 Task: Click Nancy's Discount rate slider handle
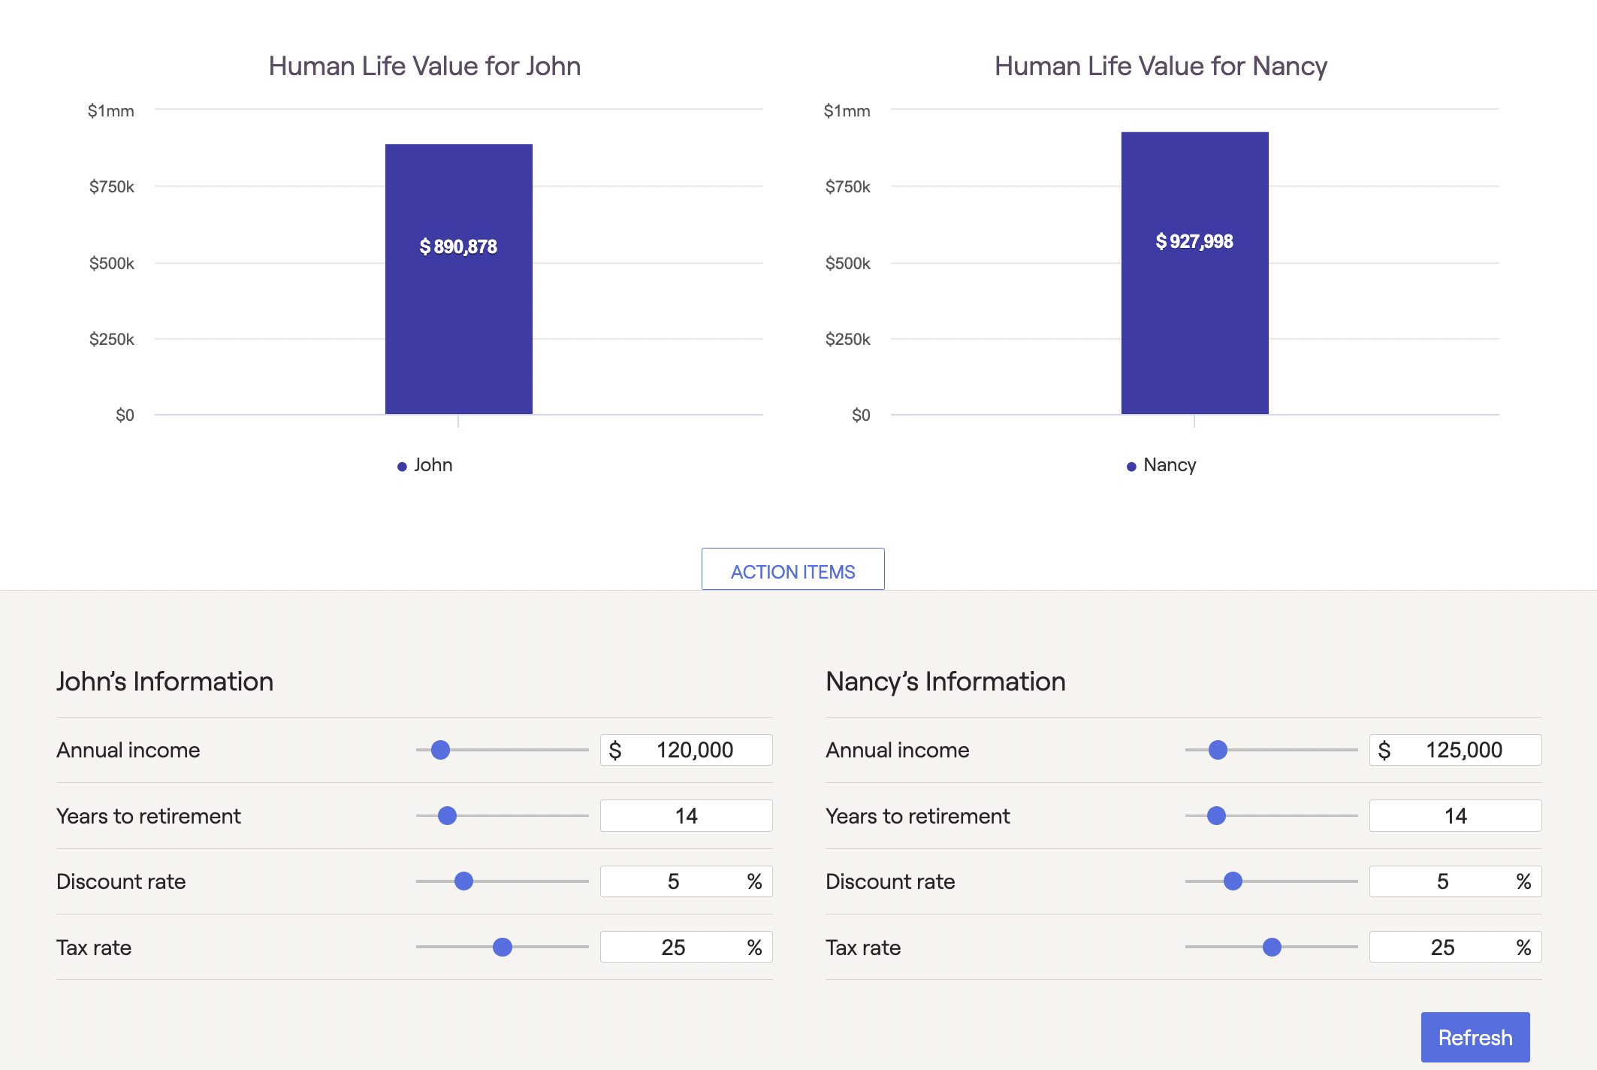tap(1233, 881)
